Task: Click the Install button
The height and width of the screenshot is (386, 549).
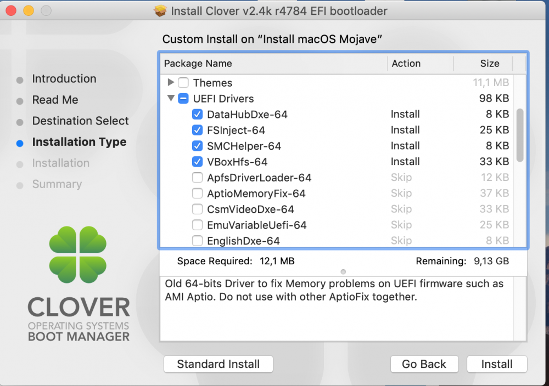Action: click(x=496, y=364)
